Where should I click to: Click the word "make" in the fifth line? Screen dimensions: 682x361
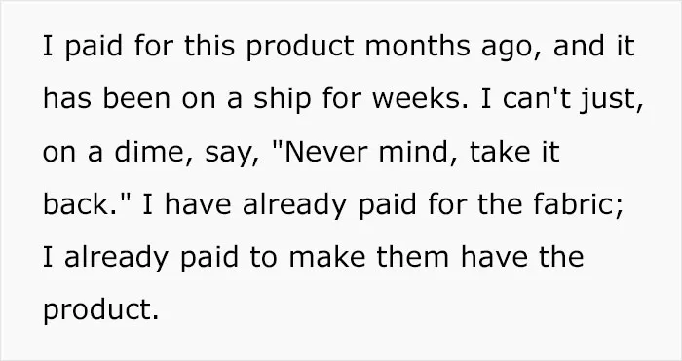pos(327,257)
